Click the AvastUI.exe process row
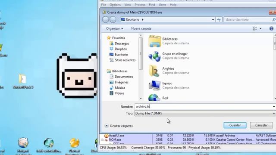Screen dimensions: 276x155 tap(188, 136)
